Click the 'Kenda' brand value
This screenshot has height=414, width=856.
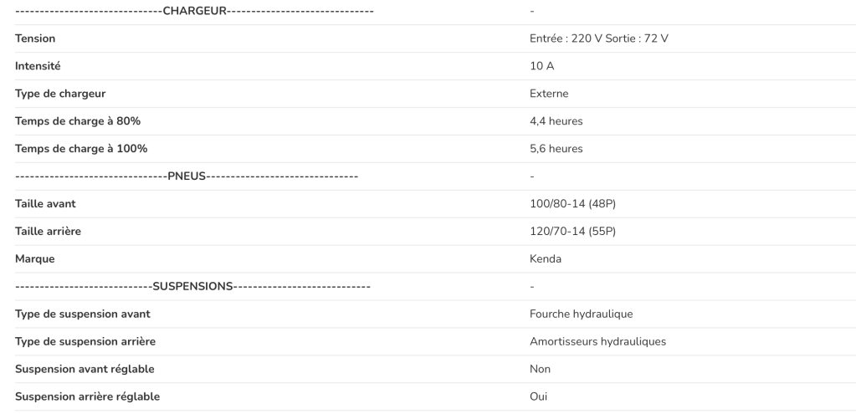(x=546, y=258)
